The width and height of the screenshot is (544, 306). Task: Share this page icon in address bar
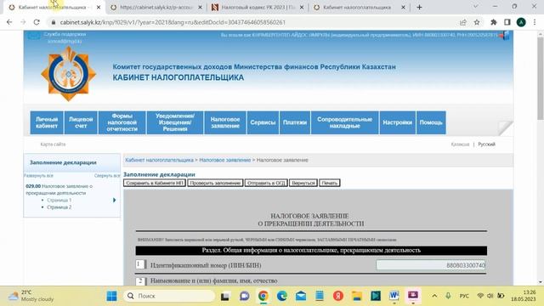pos(462,22)
